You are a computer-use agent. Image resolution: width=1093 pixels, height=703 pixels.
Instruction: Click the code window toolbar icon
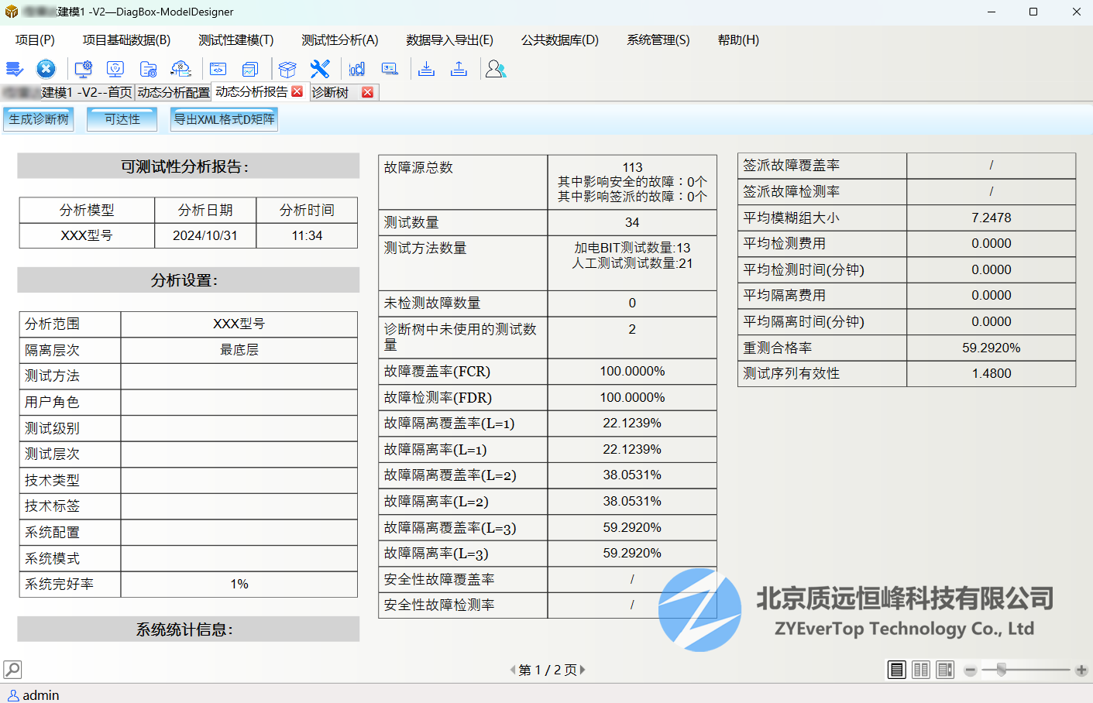pos(218,69)
